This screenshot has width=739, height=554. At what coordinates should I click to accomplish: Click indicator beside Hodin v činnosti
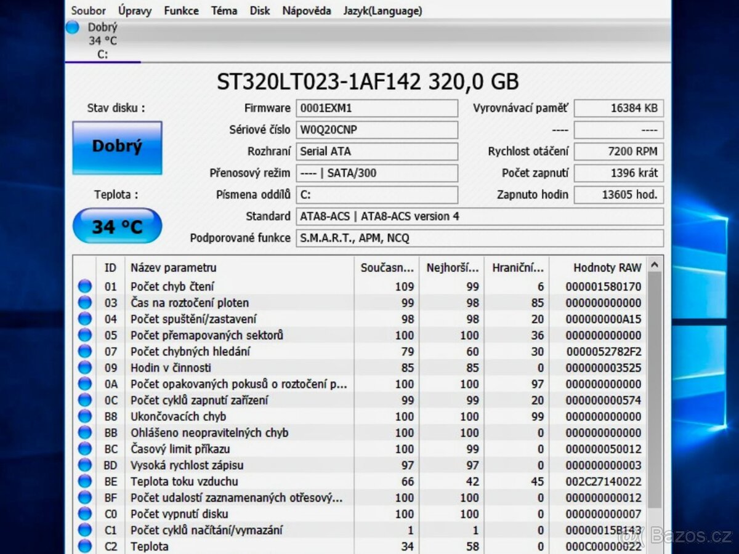pyautogui.click(x=84, y=367)
